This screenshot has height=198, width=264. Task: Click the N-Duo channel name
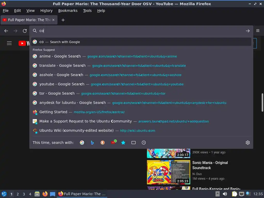[x=197, y=174]
